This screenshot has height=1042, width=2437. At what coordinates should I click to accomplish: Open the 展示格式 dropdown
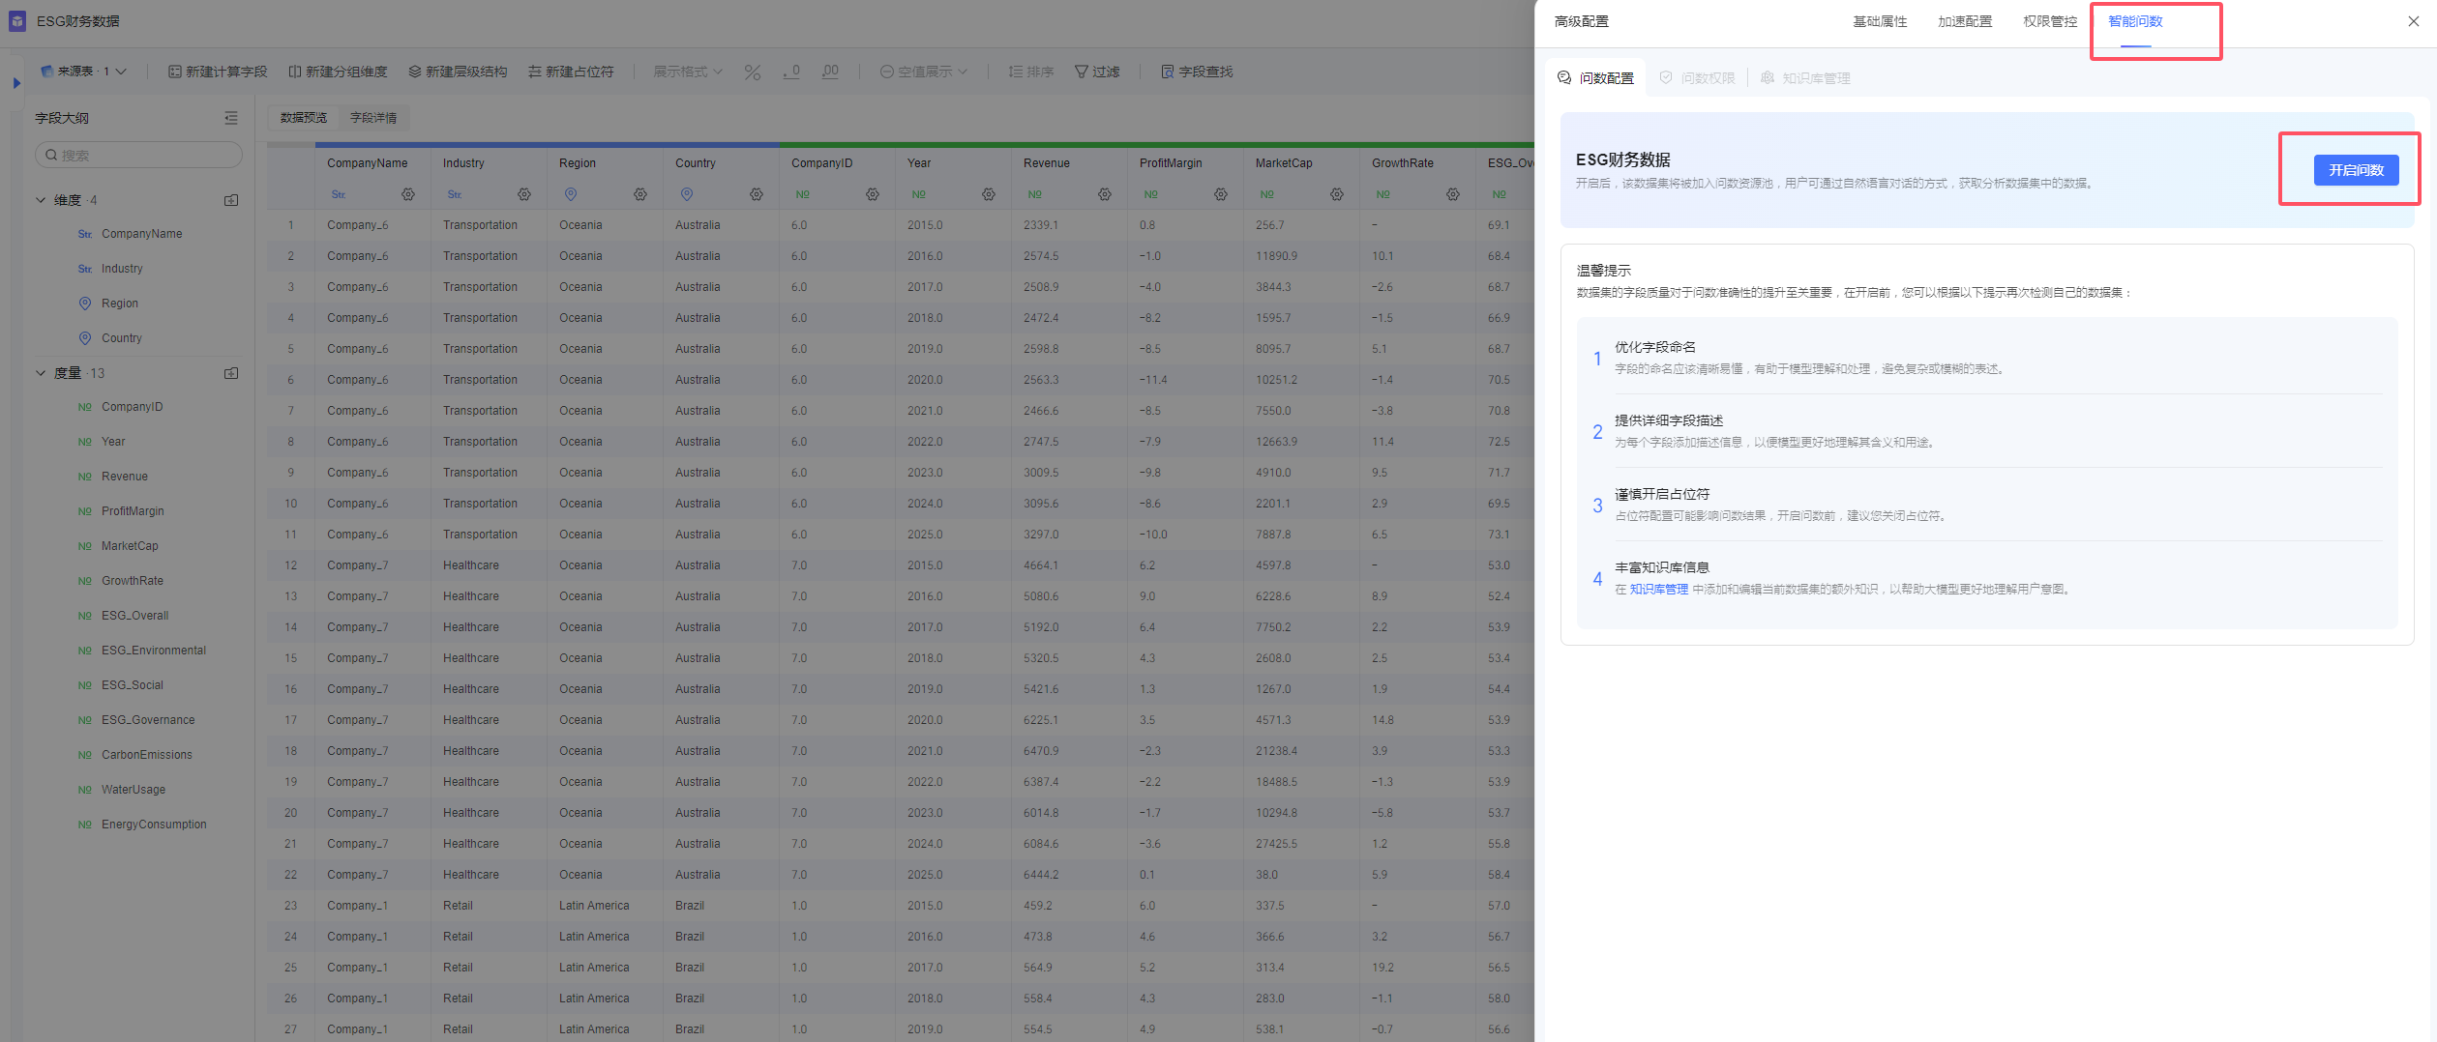point(688,72)
